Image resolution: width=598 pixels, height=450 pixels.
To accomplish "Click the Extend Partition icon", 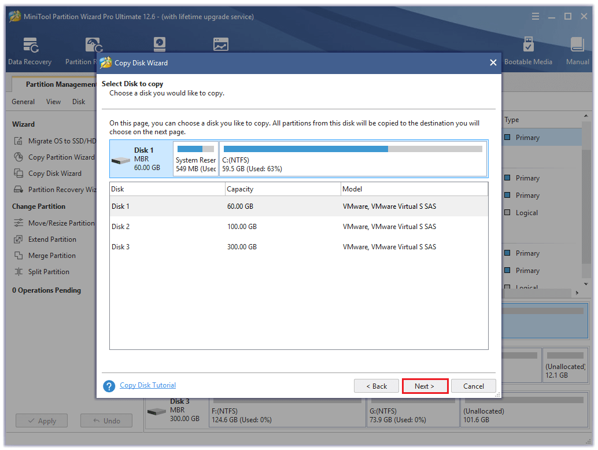I will [18, 239].
